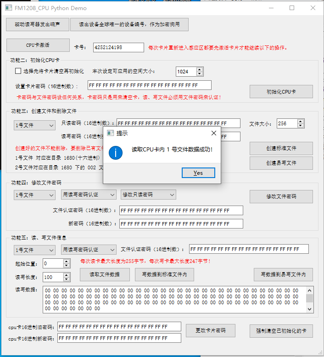324x357 pixels.
Task: Click 写数据到易写文件内 button
Action: [x=283, y=274]
